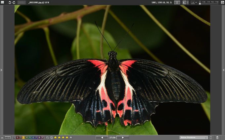
Task: Set rating to three stars
Action: (63, 138)
